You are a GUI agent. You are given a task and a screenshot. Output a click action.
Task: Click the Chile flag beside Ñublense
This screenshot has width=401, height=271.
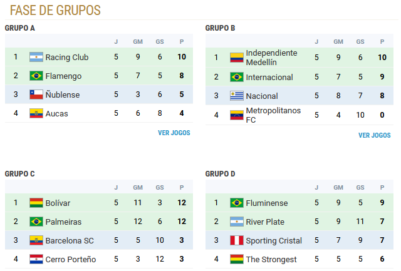(36, 95)
